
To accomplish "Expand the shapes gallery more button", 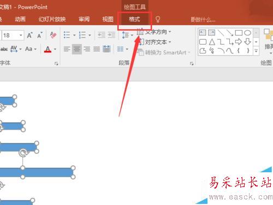I will 256,51.
